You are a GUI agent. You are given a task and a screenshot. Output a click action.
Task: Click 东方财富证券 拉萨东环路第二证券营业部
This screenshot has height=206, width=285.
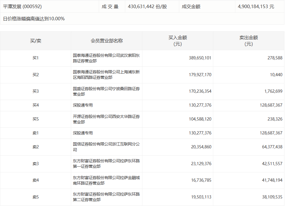(x=106, y=197)
